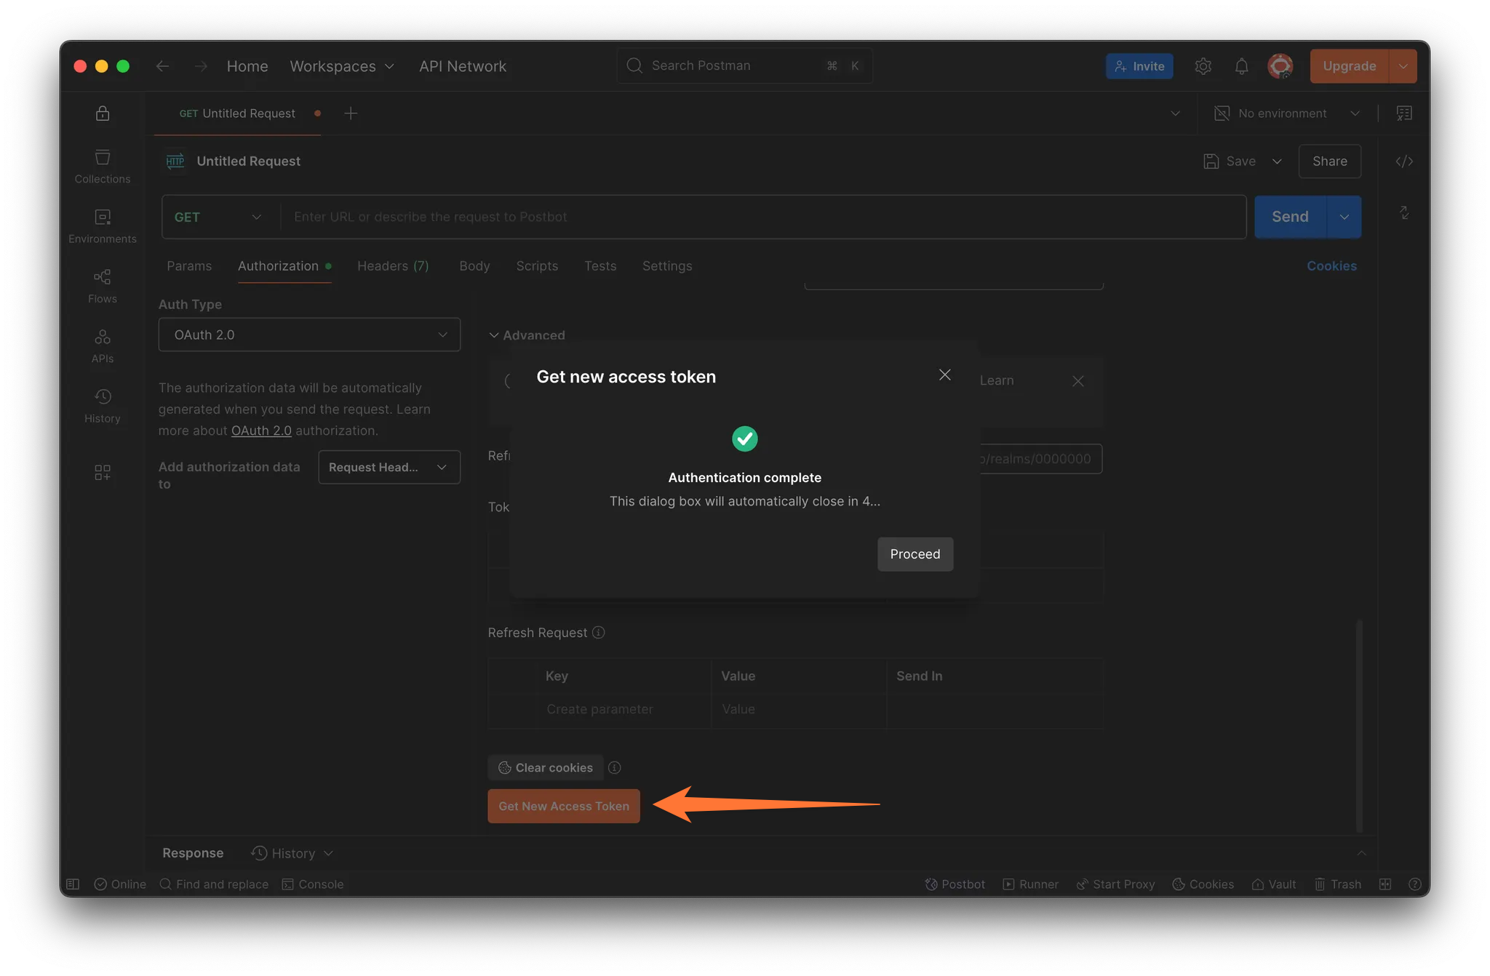Open the GET method dropdown
The width and height of the screenshot is (1490, 976).
point(218,217)
